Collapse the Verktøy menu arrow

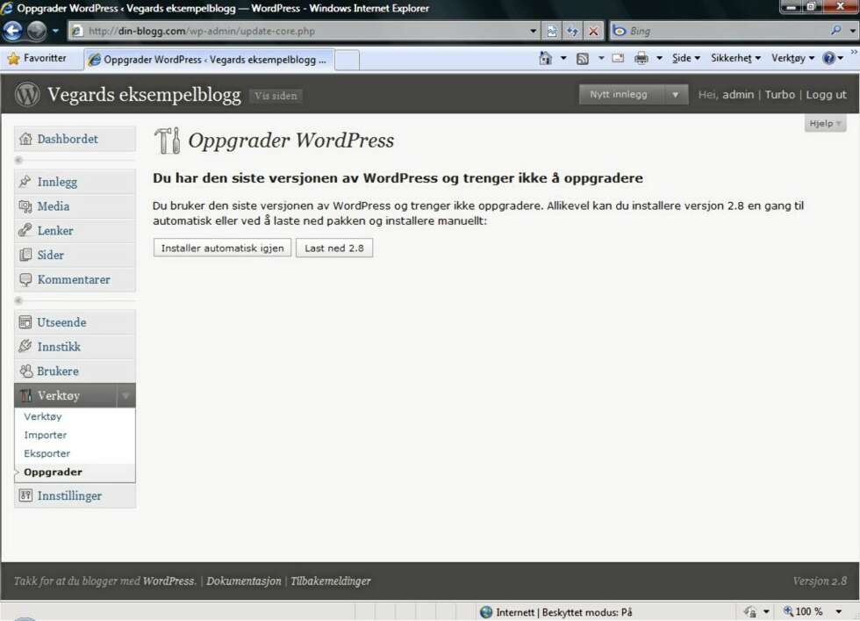click(x=125, y=395)
